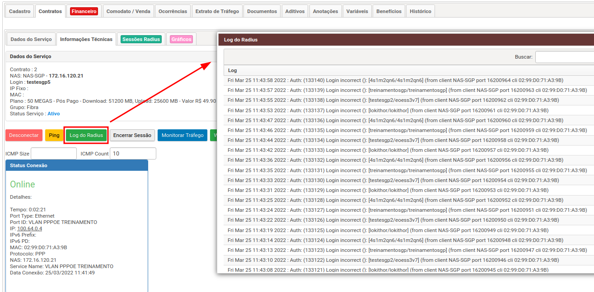594x292 pixels.
Task: Go to the Ocorrências tab
Action: [x=173, y=11]
